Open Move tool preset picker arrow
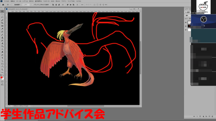The image size is (216, 121). click(10, 5)
